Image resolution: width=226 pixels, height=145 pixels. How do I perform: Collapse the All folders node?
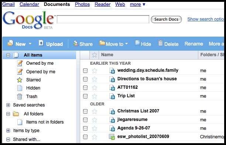pyautogui.click(x=8, y=114)
